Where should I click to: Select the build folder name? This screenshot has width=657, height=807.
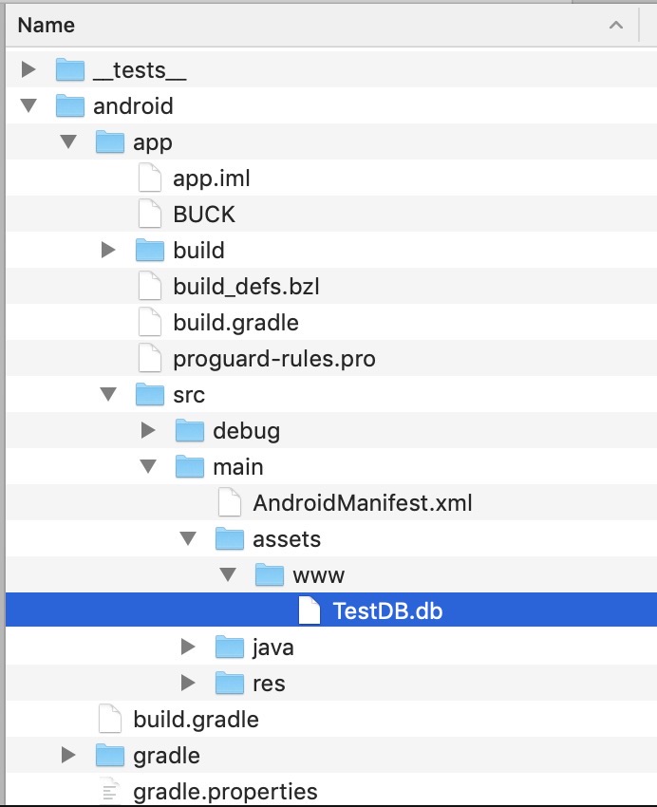(199, 250)
